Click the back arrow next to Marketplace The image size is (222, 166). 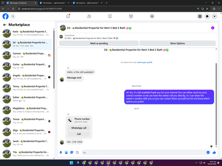[5, 25]
